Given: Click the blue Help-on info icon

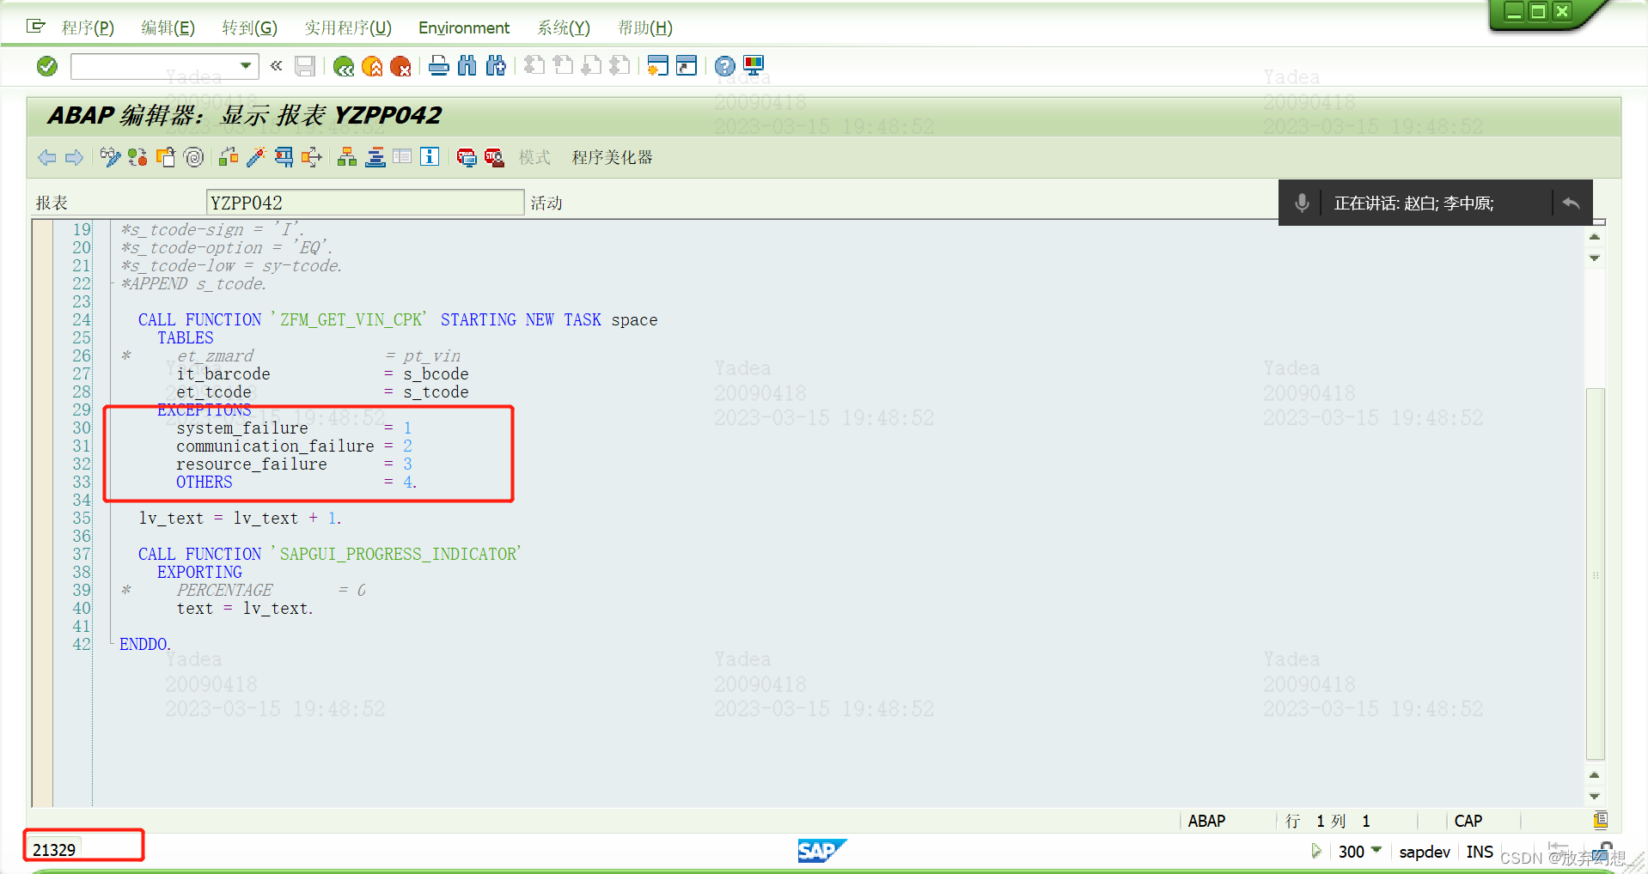Looking at the screenshot, I should click(x=430, y=157).
